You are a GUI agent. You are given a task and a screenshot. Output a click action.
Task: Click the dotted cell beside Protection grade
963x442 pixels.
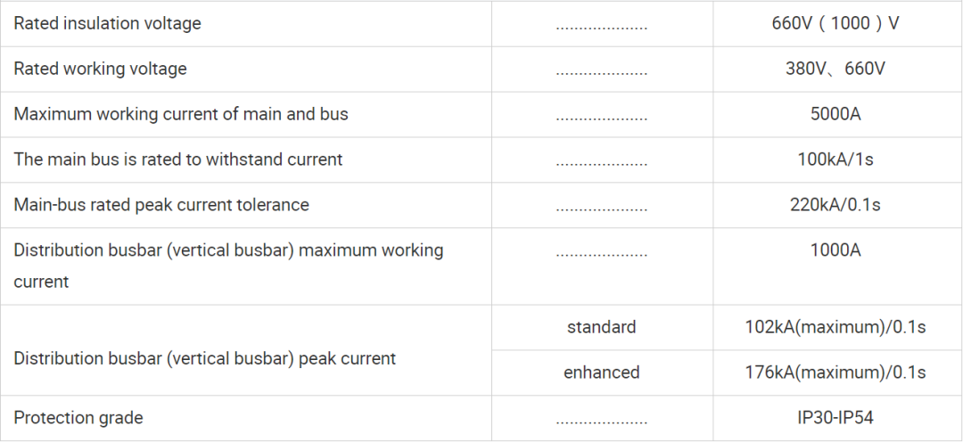tap(602, 418)
